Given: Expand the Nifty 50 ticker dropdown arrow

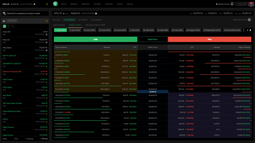Looking at the screenshot, I should point(47,4).
